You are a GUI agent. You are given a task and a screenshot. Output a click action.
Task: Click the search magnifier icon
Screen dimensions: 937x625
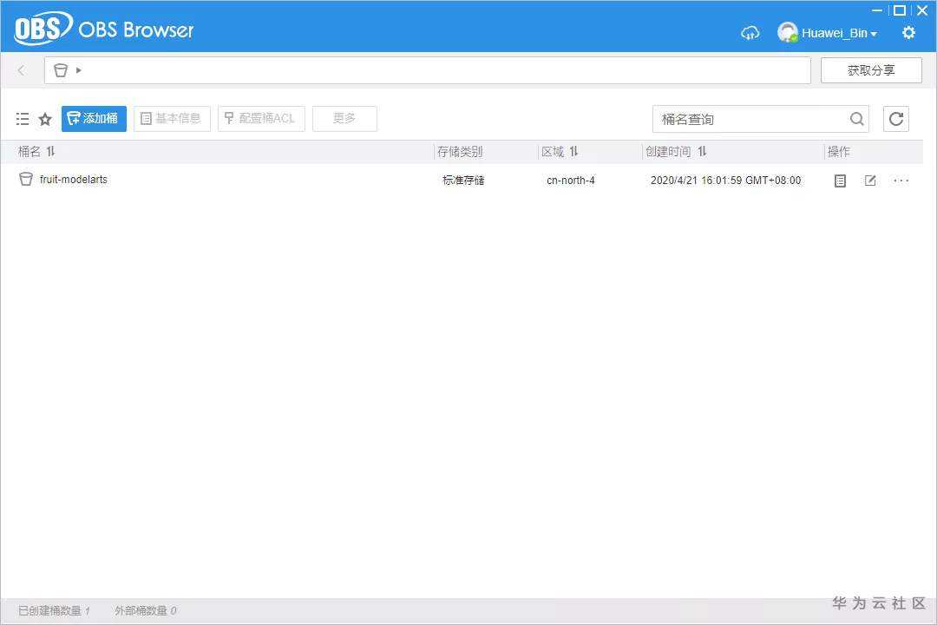point(857,119)
